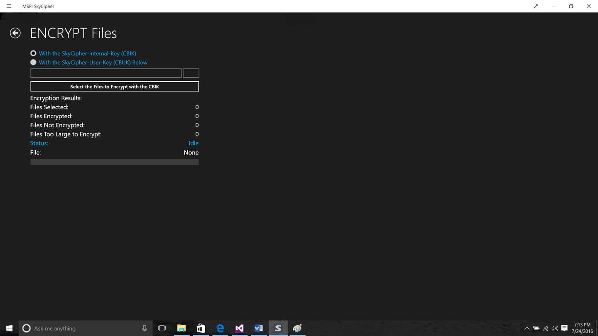Click the small box beside the key field
This screenshot has height=336, width=598.
191,73
